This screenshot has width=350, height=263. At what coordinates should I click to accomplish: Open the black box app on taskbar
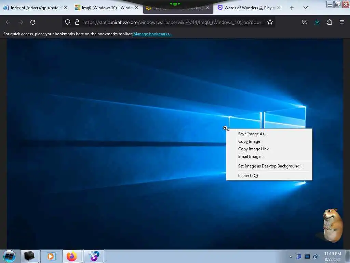tap(29, 256)
